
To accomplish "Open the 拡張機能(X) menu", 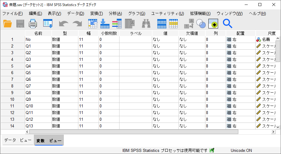I will 200,14.
